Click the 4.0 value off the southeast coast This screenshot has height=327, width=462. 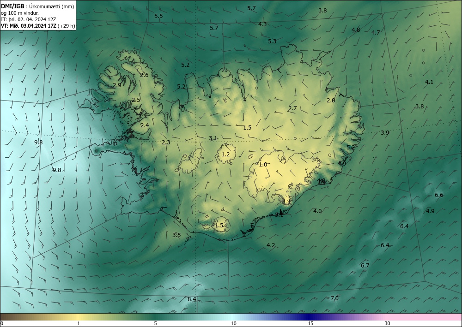click(317, 211)
